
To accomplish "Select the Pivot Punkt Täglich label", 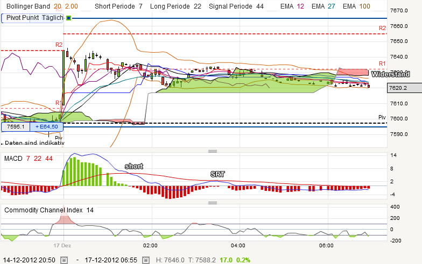I will point(34,18).
